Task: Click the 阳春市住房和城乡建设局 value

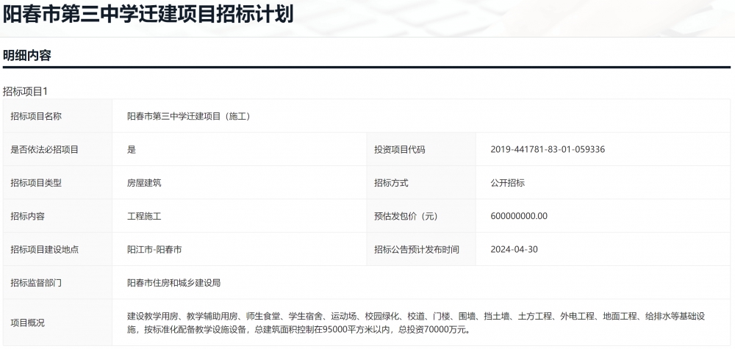Action: [x=173, y=283]
